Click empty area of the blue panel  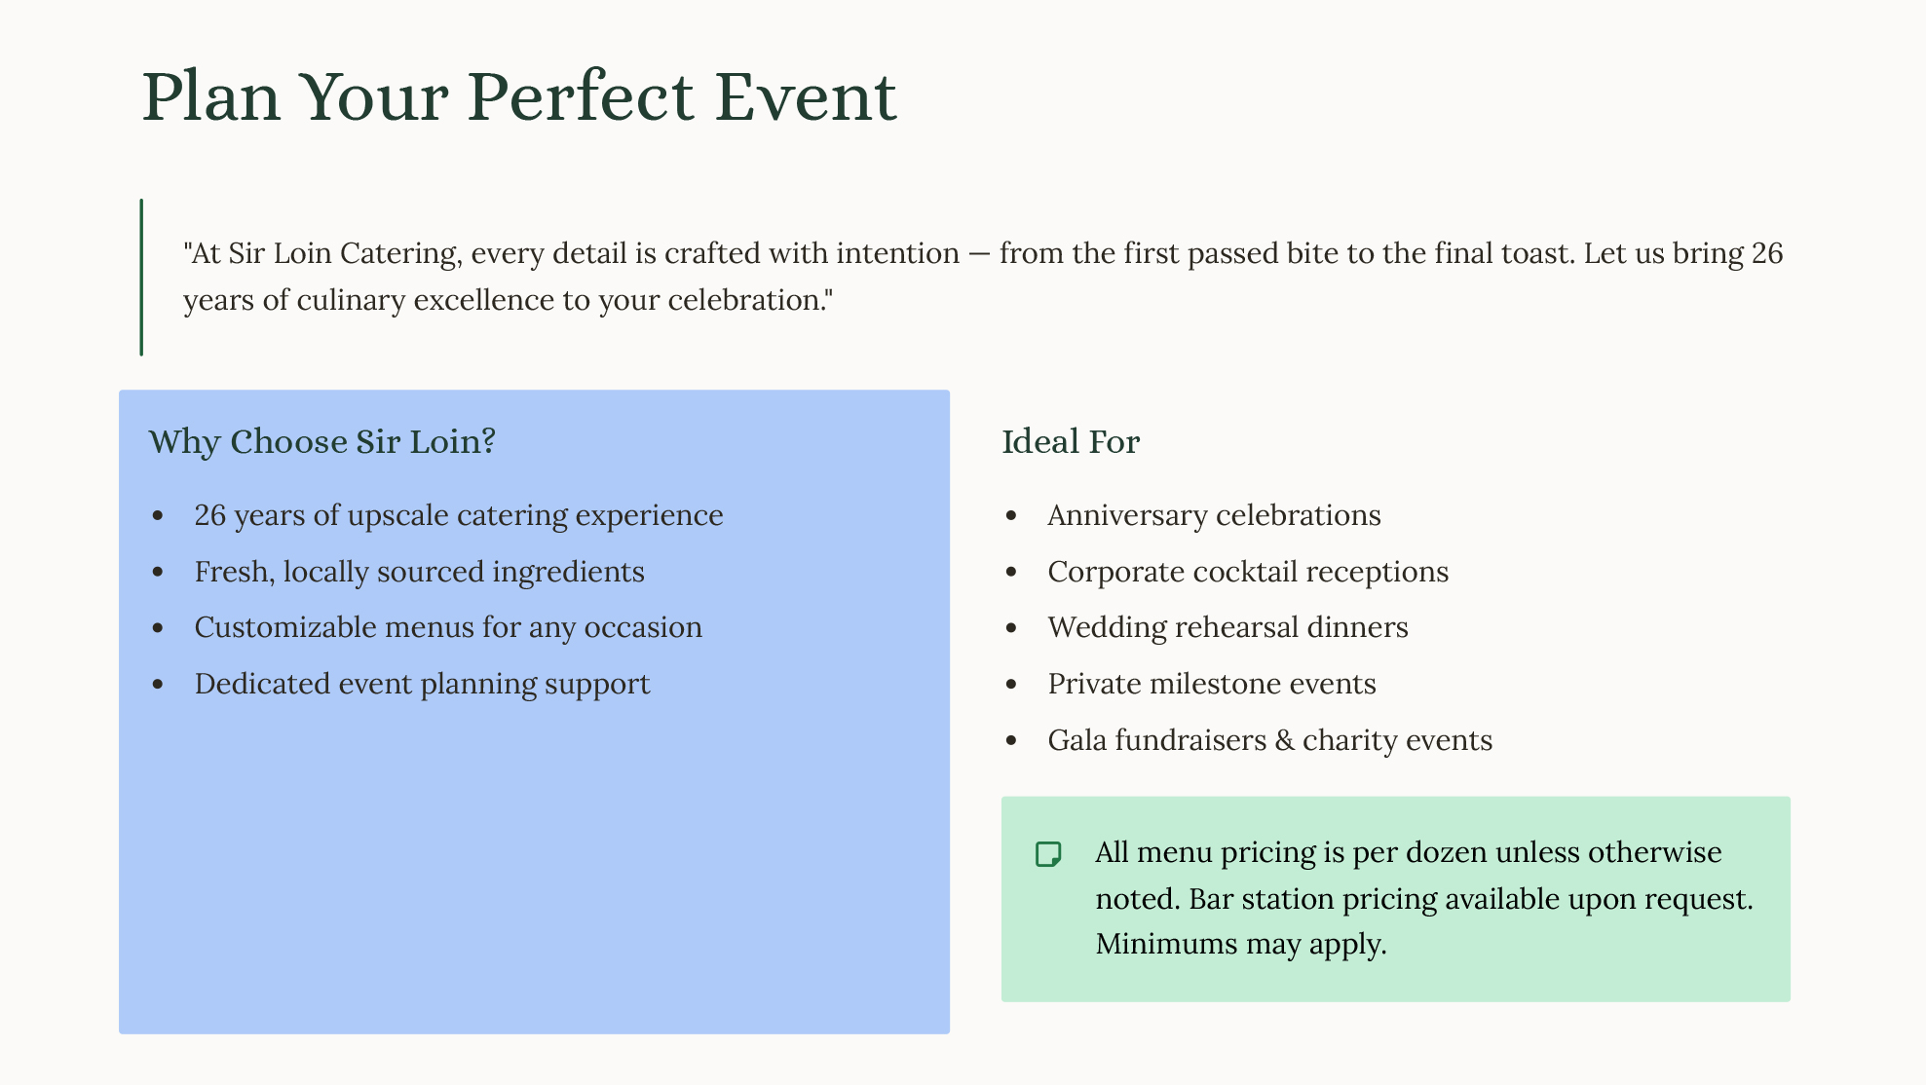click(x=534, y=867)
